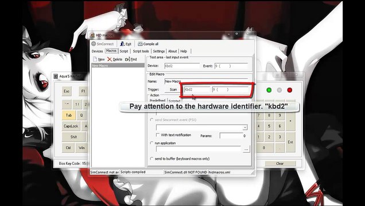
Task: Select the send SimConnect event radio button
Action: (152, 120)
